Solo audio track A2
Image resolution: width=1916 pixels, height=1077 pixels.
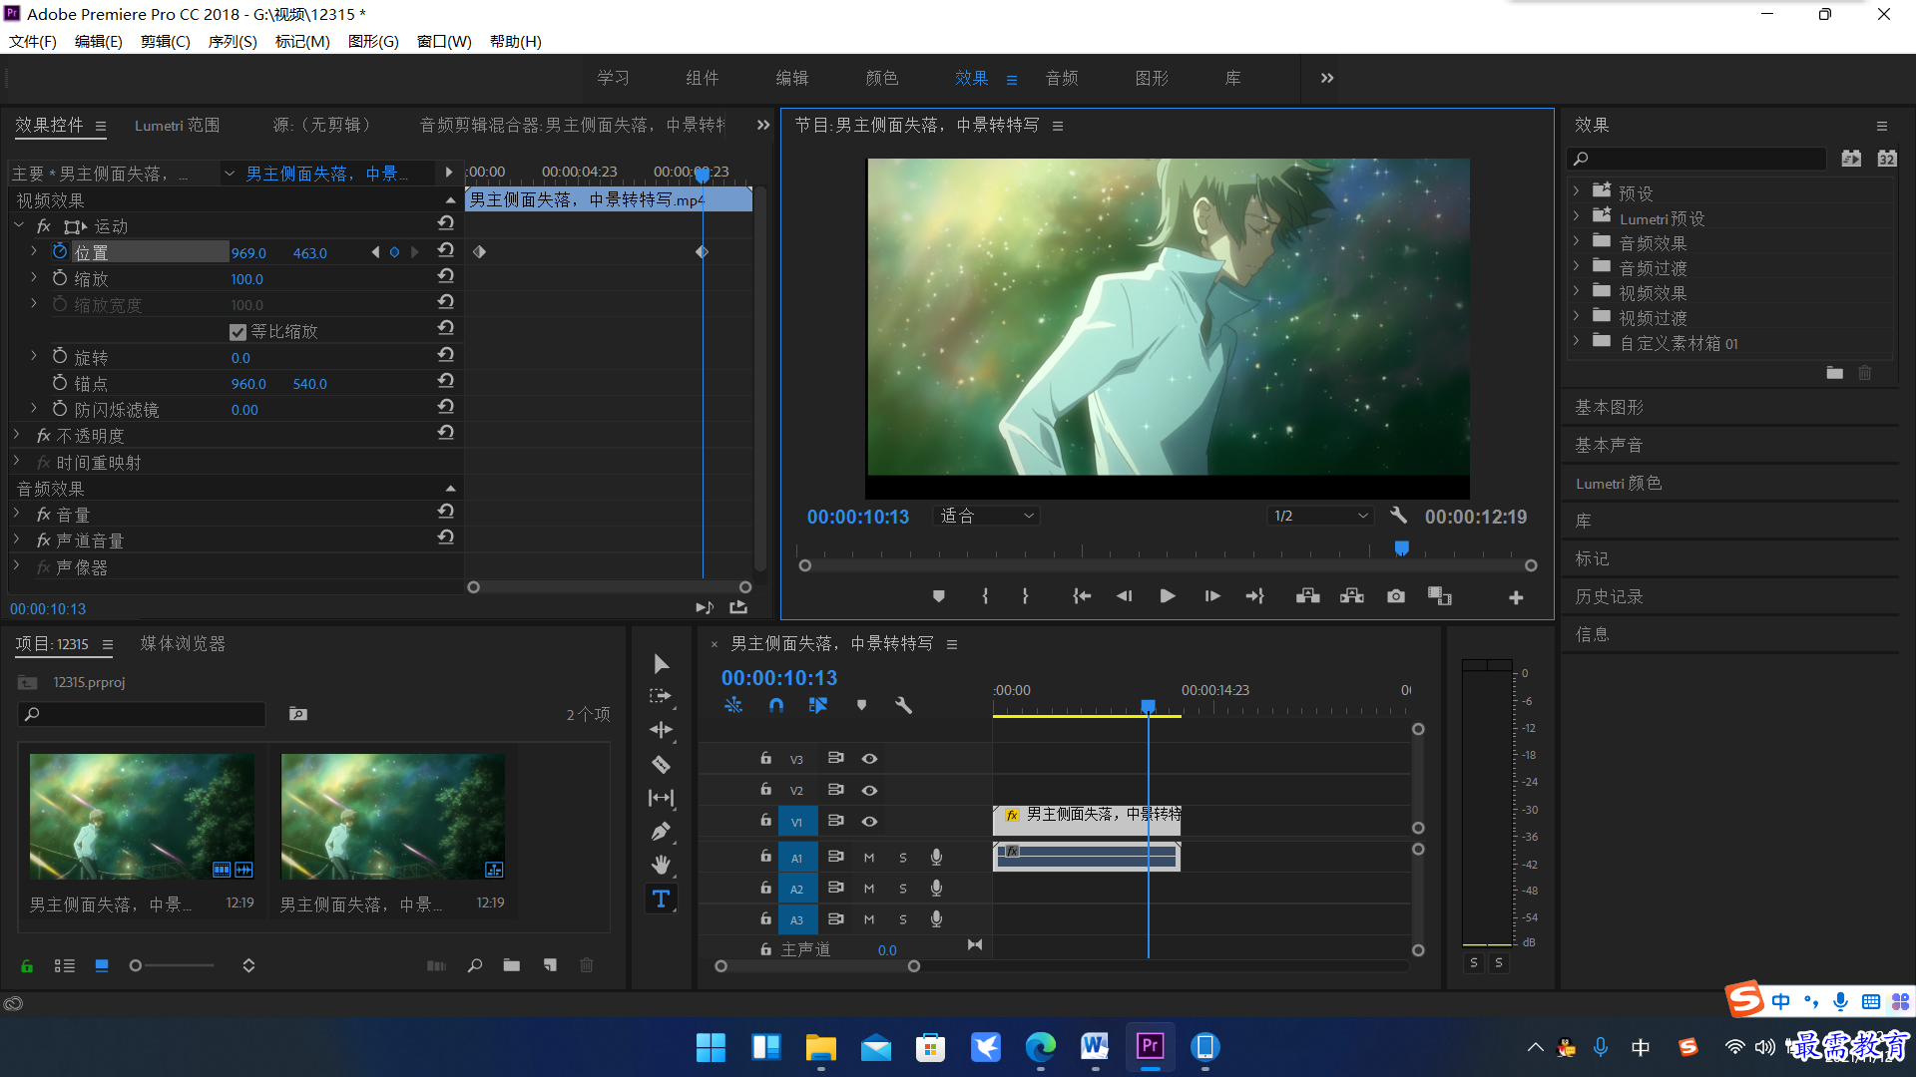click(903, 889)
